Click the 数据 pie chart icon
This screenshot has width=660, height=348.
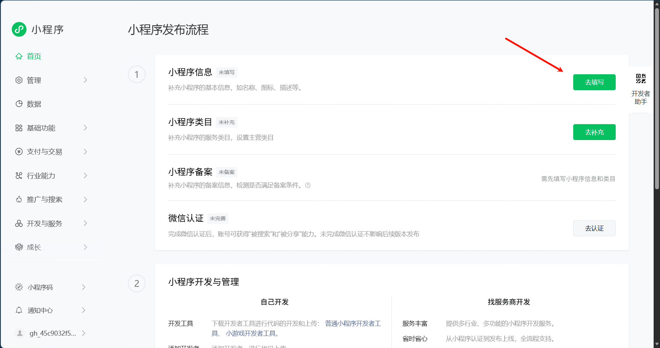coord(19,104)
